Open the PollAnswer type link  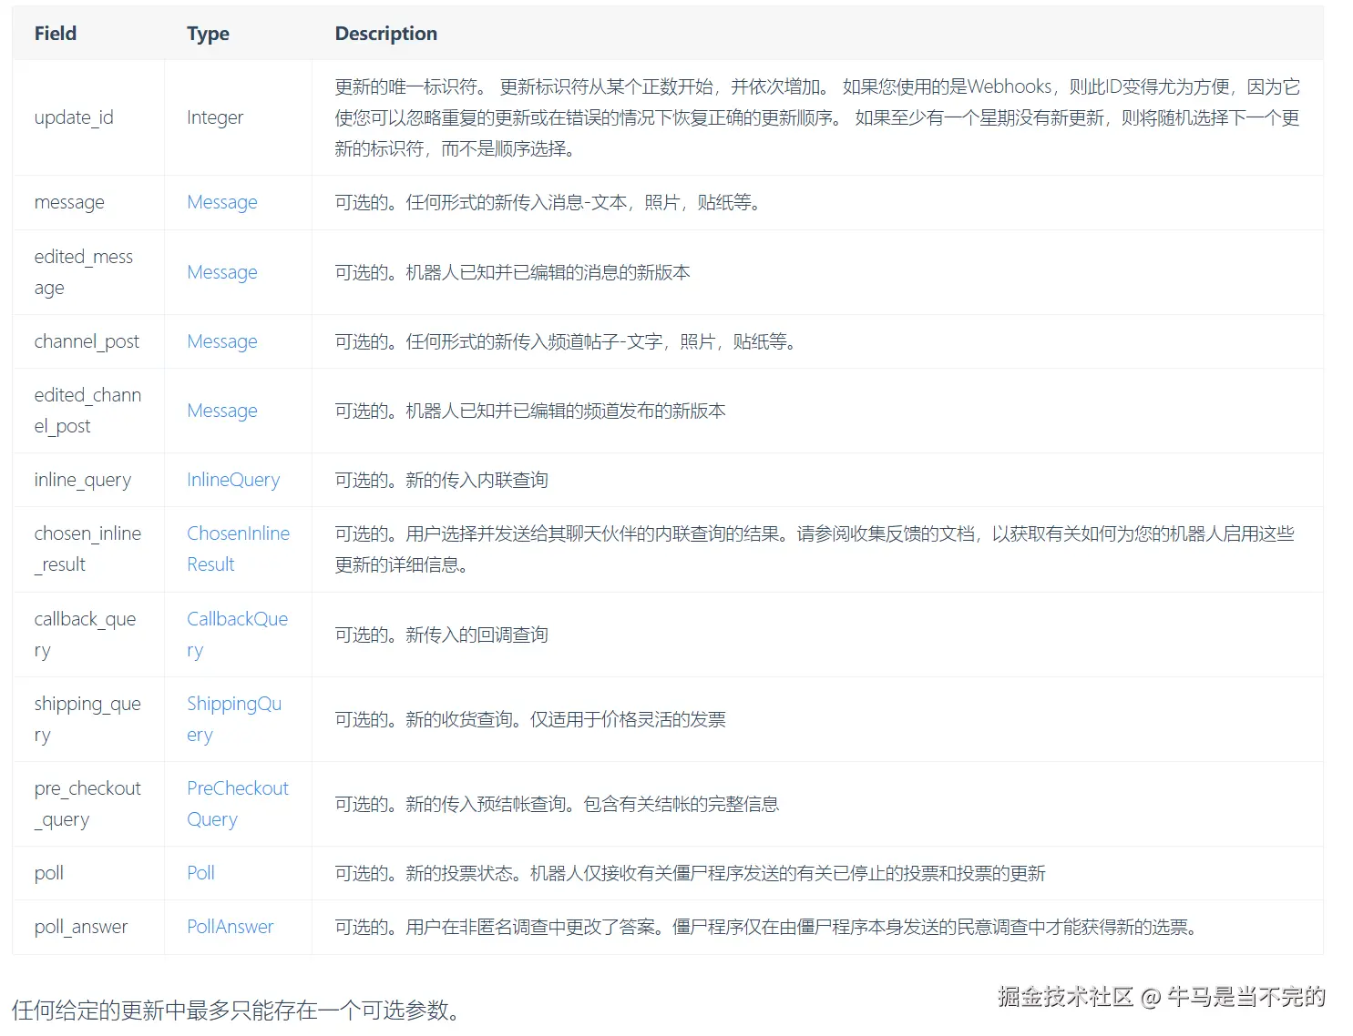pyautogui.click(x=230, y=927)
